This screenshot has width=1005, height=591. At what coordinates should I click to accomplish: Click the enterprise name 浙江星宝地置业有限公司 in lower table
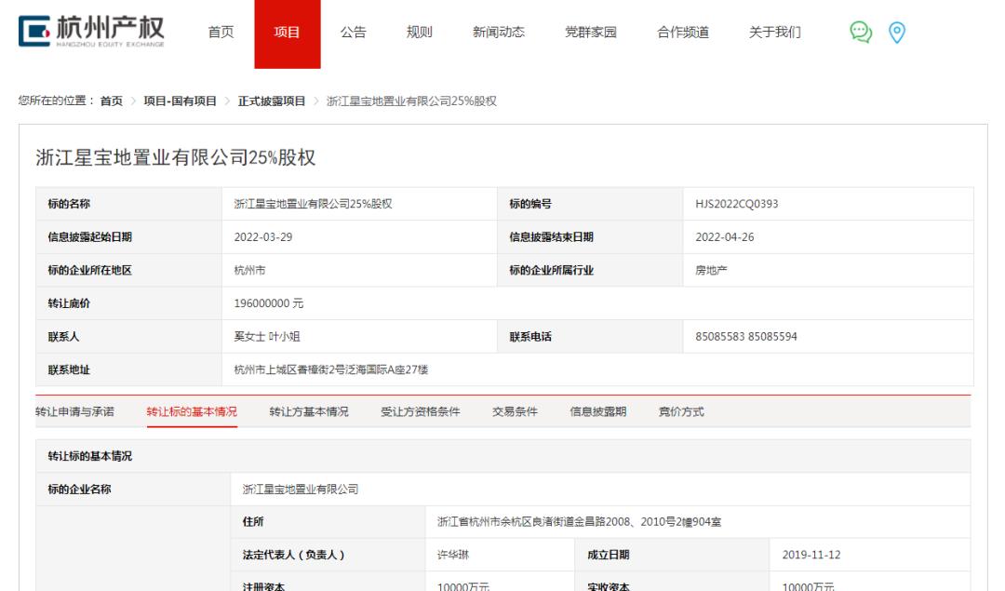coord(301,489)
